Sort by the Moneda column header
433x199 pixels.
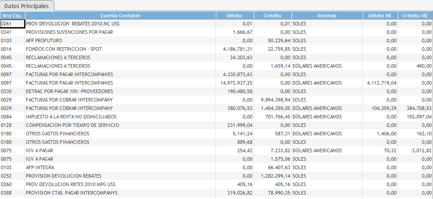(x=326, y=16)
